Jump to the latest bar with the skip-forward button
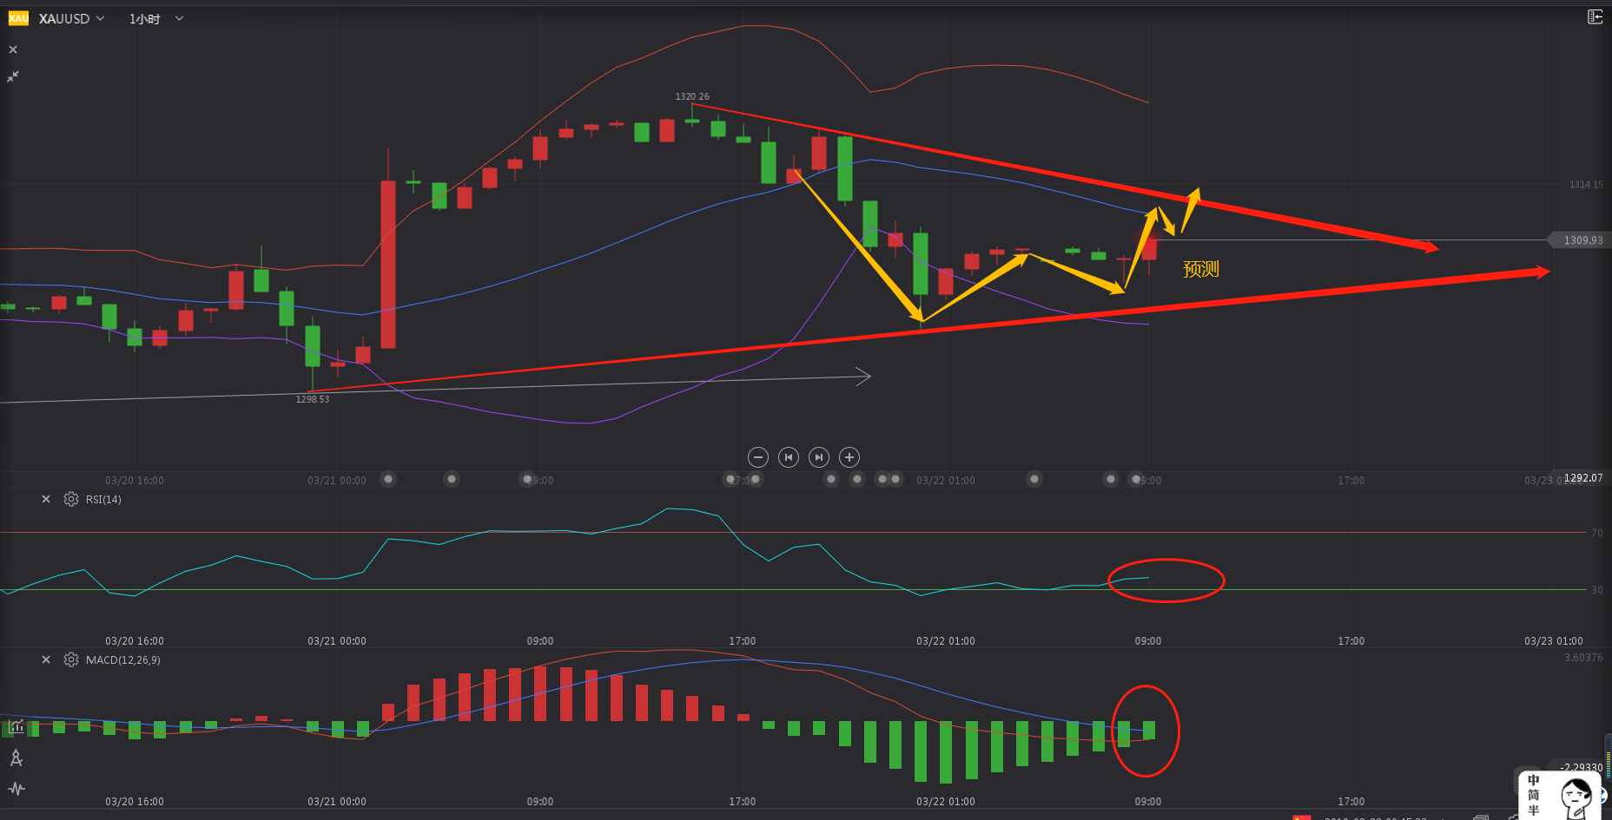Viewport: 1612px width, 820px height. (819, 457)
